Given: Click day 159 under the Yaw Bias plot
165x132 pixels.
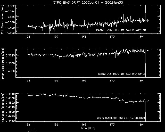Looking at the screenshot, I should (x=56, y=125).
